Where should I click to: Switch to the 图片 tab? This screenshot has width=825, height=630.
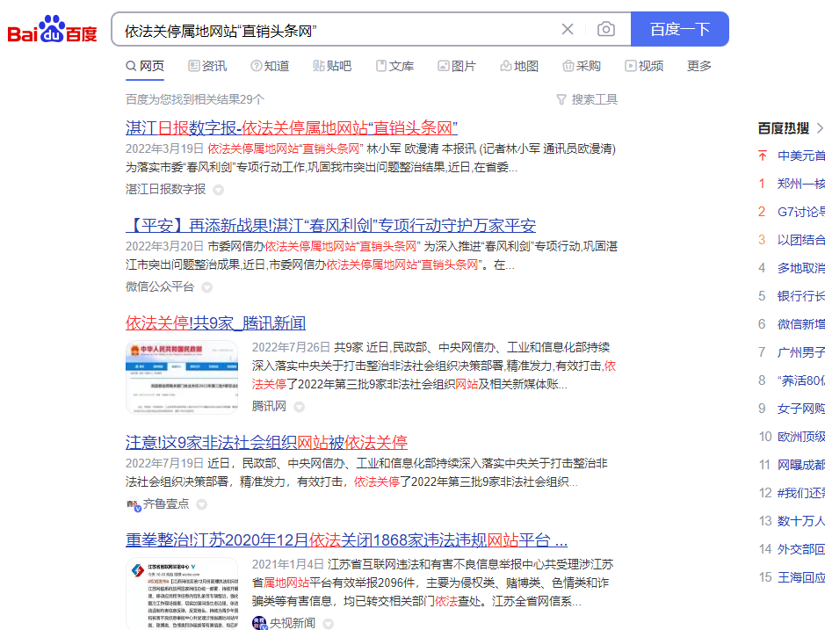[457, 66]
